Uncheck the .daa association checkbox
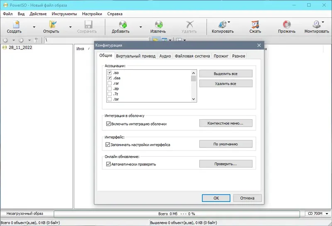Screen dimensions: 332x226 pyautogui.click(x=110, y=78)
